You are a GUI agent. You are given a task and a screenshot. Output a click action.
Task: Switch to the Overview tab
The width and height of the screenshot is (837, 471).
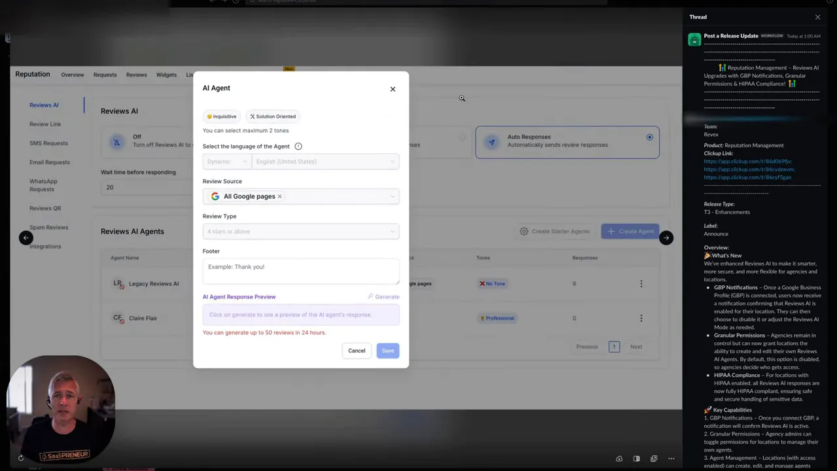click(73, 75)
